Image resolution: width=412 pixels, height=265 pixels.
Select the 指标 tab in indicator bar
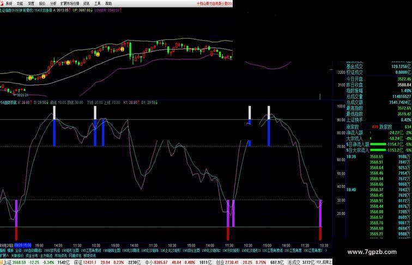pos(3,250)
